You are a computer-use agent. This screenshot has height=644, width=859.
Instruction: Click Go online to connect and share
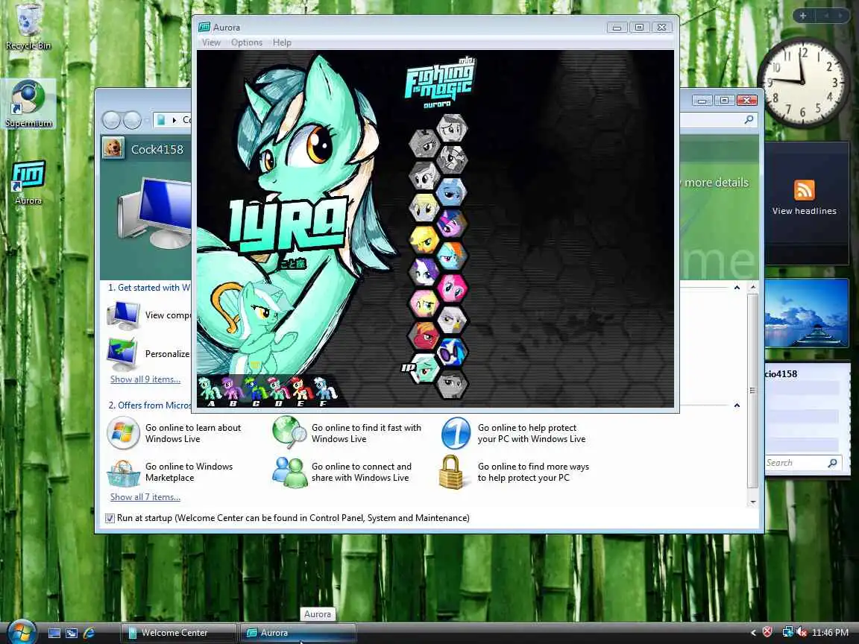pos(362,472)
